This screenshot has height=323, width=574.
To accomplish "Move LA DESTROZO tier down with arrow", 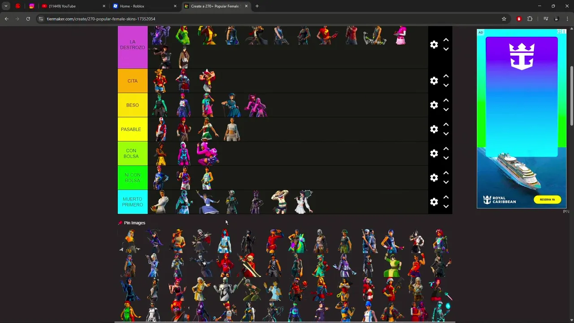I will point(446,49).
